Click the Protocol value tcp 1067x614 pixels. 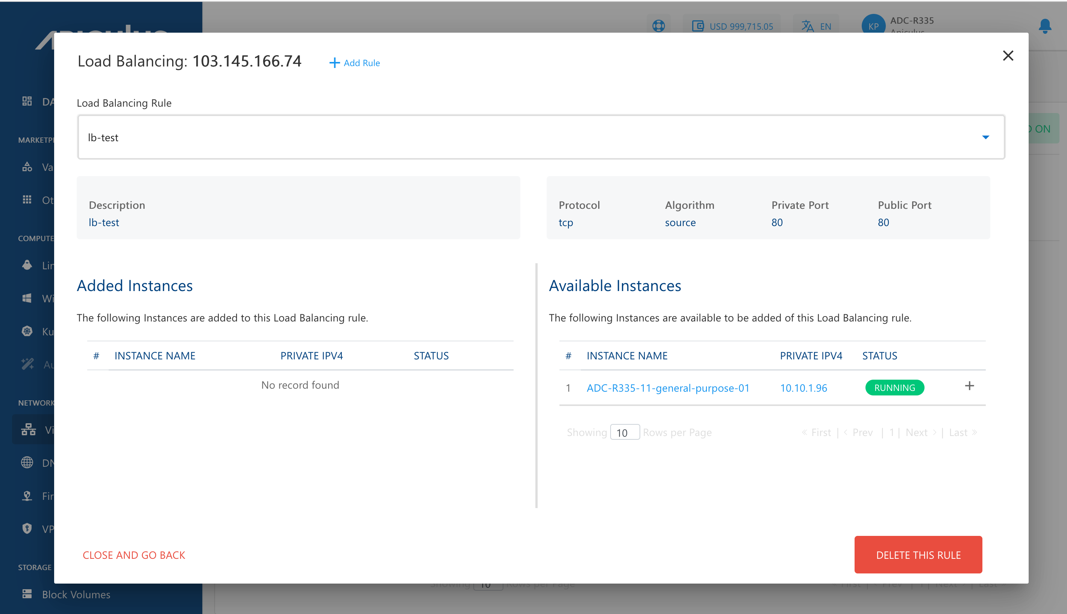click(x=565, y=222)
